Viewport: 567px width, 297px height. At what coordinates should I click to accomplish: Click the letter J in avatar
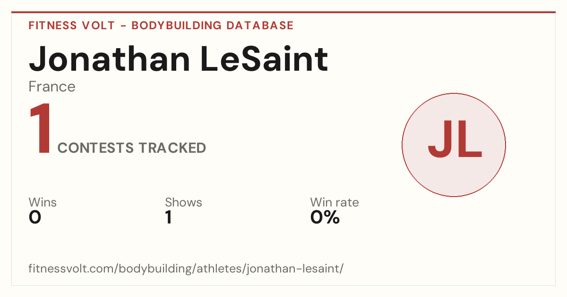(x=440, y=140)
